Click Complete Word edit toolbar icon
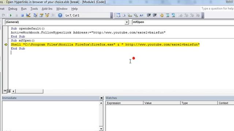Screen dimensions: 234x131 click(x=141, y=15)
